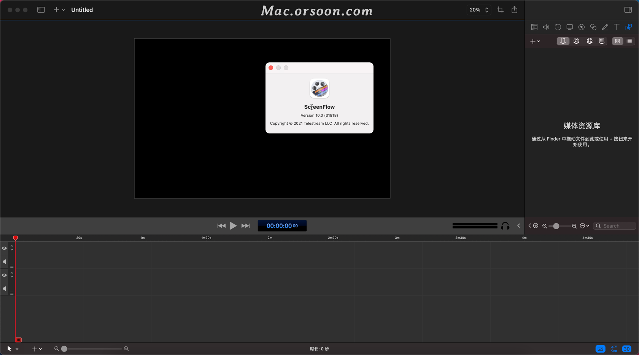Toggle headphone audio monitoring
Viewport: 639px width, 355px height.
(x=505, y=226)
